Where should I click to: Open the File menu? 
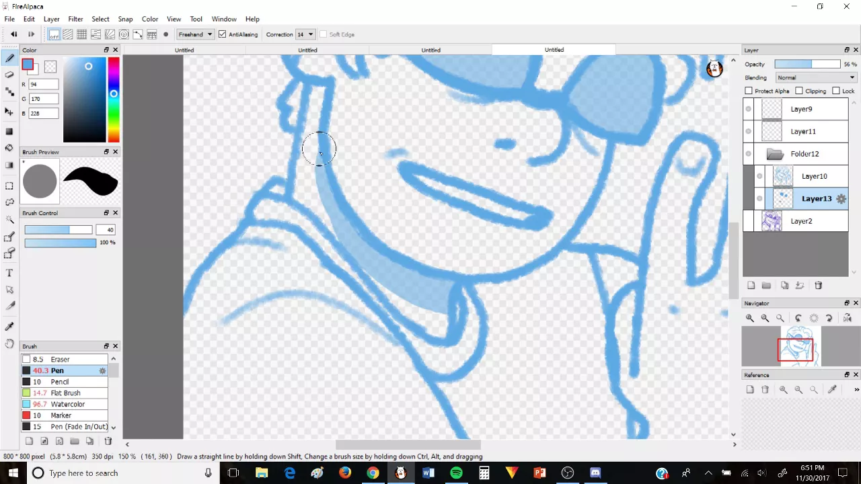coord(9,19)
